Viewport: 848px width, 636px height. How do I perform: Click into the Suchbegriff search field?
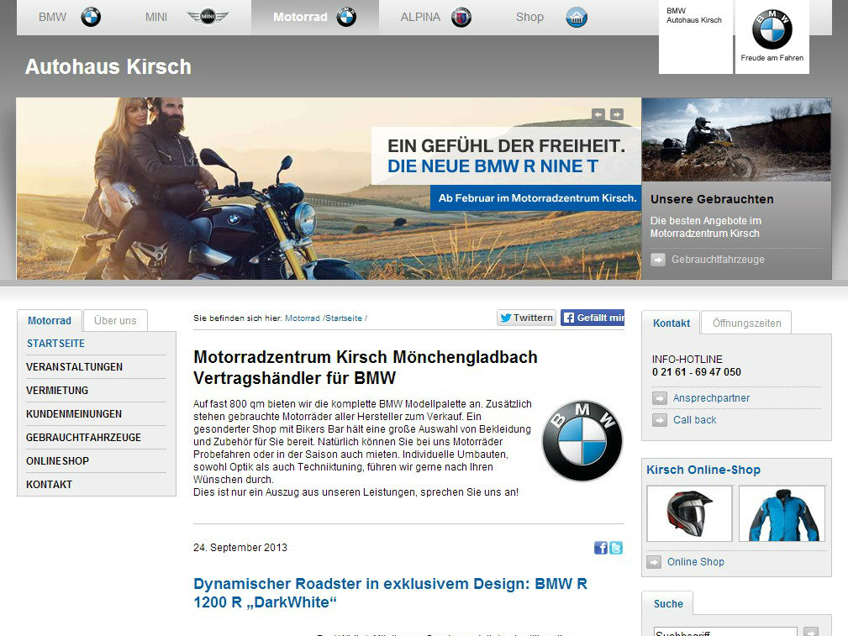click(x=724, y=632)
